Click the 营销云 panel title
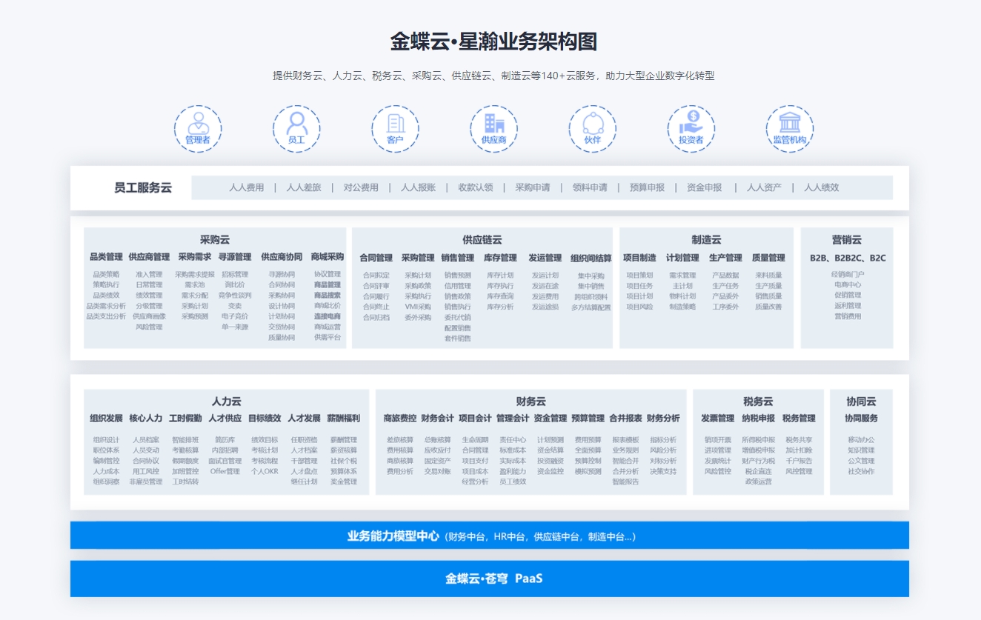 click(847, 239)
